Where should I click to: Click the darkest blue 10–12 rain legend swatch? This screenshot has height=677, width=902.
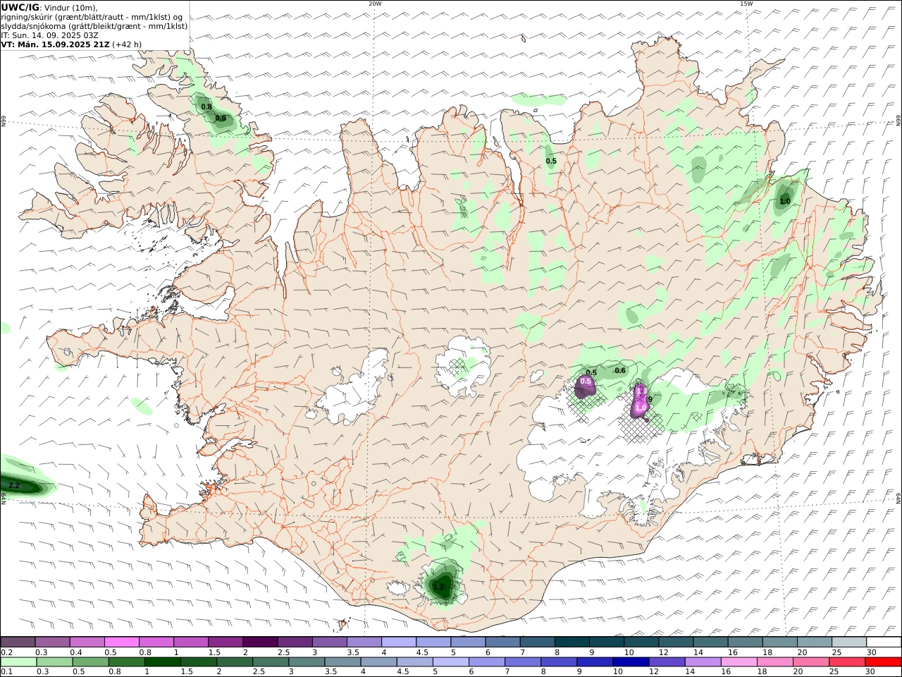(x=630, y=662)
